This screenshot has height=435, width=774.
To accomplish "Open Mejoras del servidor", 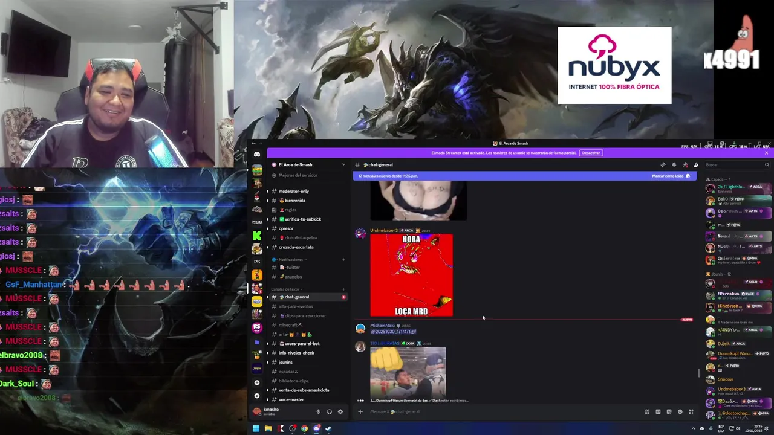I will tap(298, 175).
